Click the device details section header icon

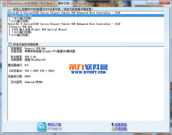tap(10, 44)
